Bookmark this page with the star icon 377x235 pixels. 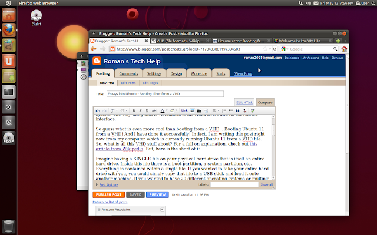point(265,49)
